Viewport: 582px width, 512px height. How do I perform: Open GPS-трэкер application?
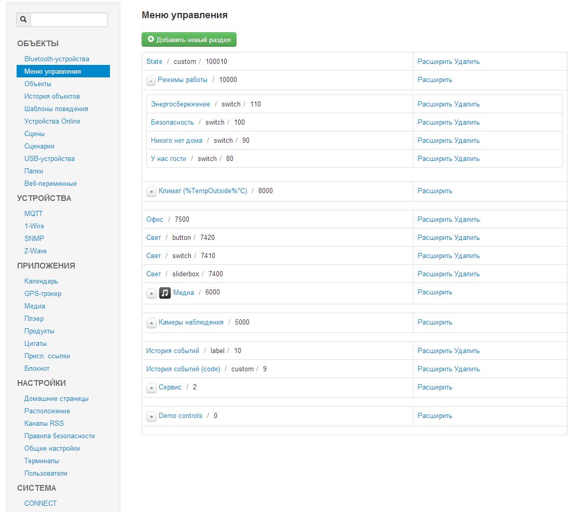coord(43,293)
